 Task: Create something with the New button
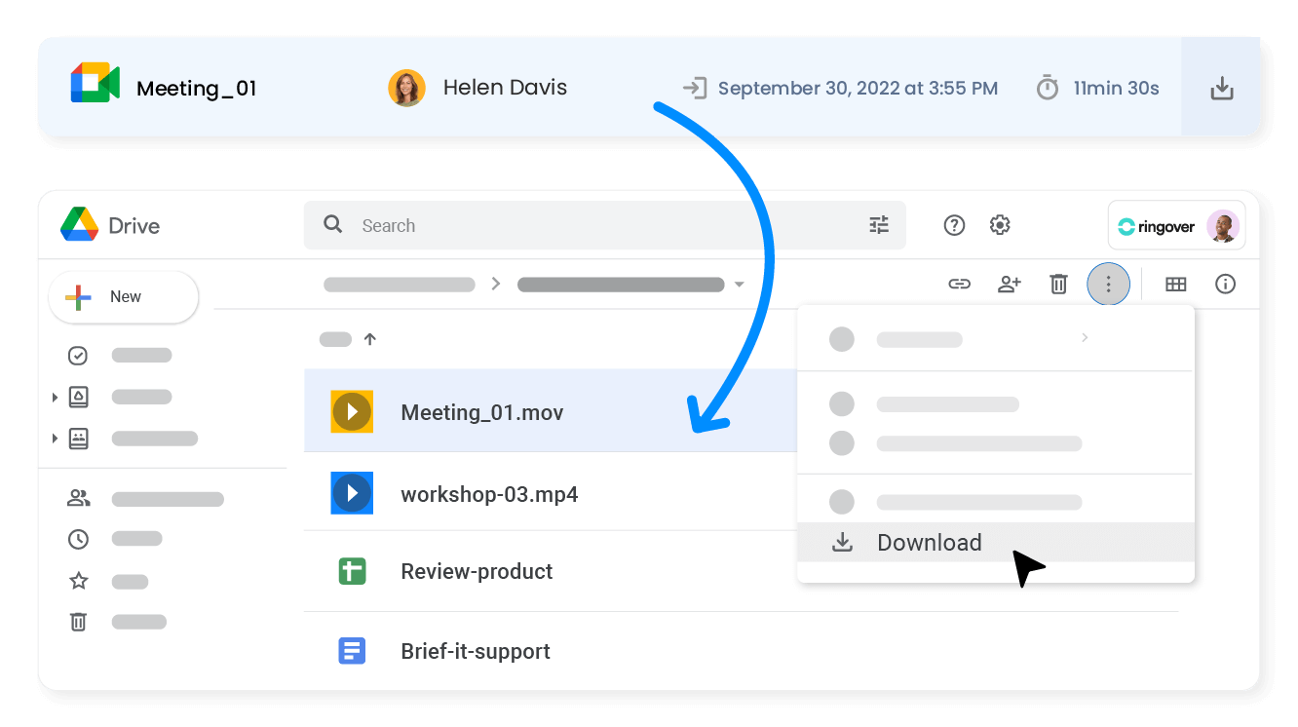[123, 296]
